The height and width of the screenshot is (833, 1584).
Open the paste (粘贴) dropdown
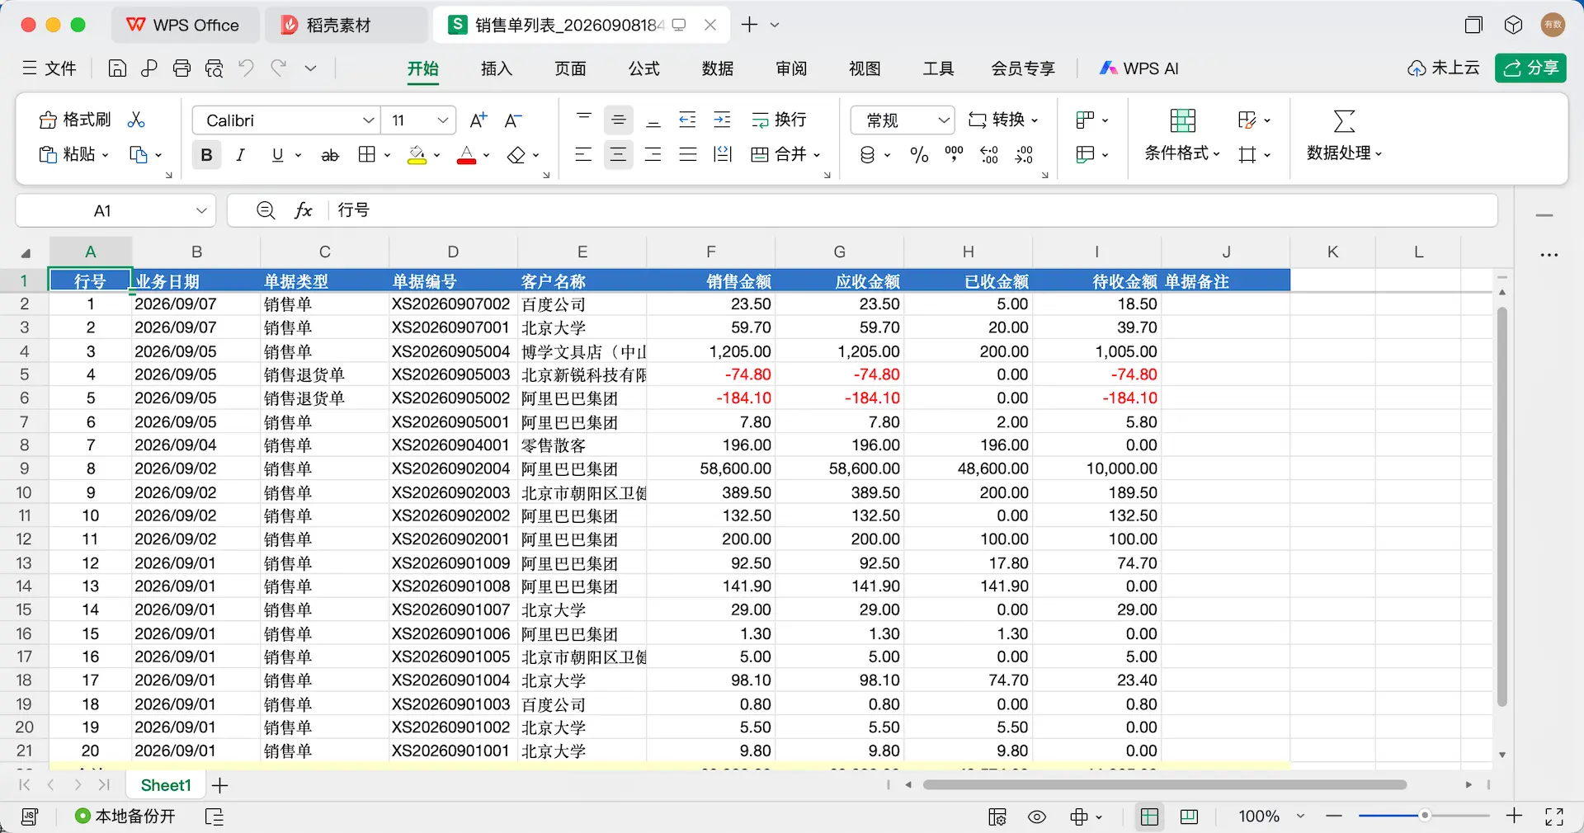coord(105,155)
